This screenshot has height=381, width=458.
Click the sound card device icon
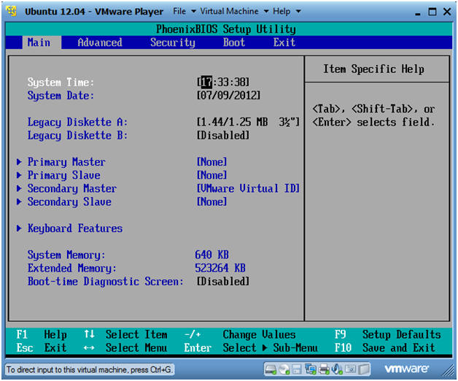[x=337, y=369]
